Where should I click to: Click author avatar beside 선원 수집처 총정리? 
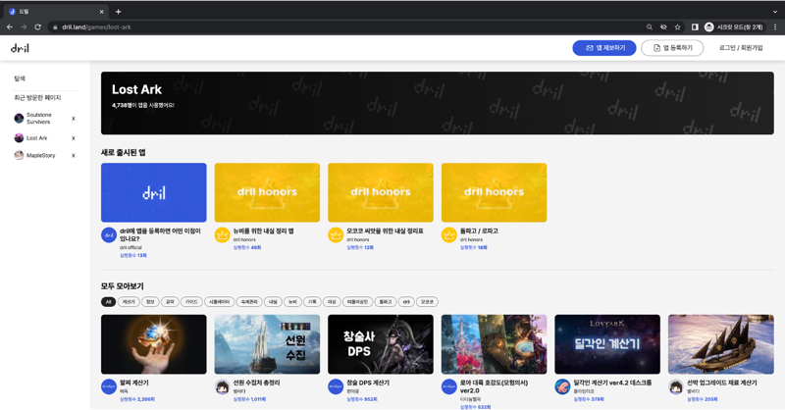223,386
